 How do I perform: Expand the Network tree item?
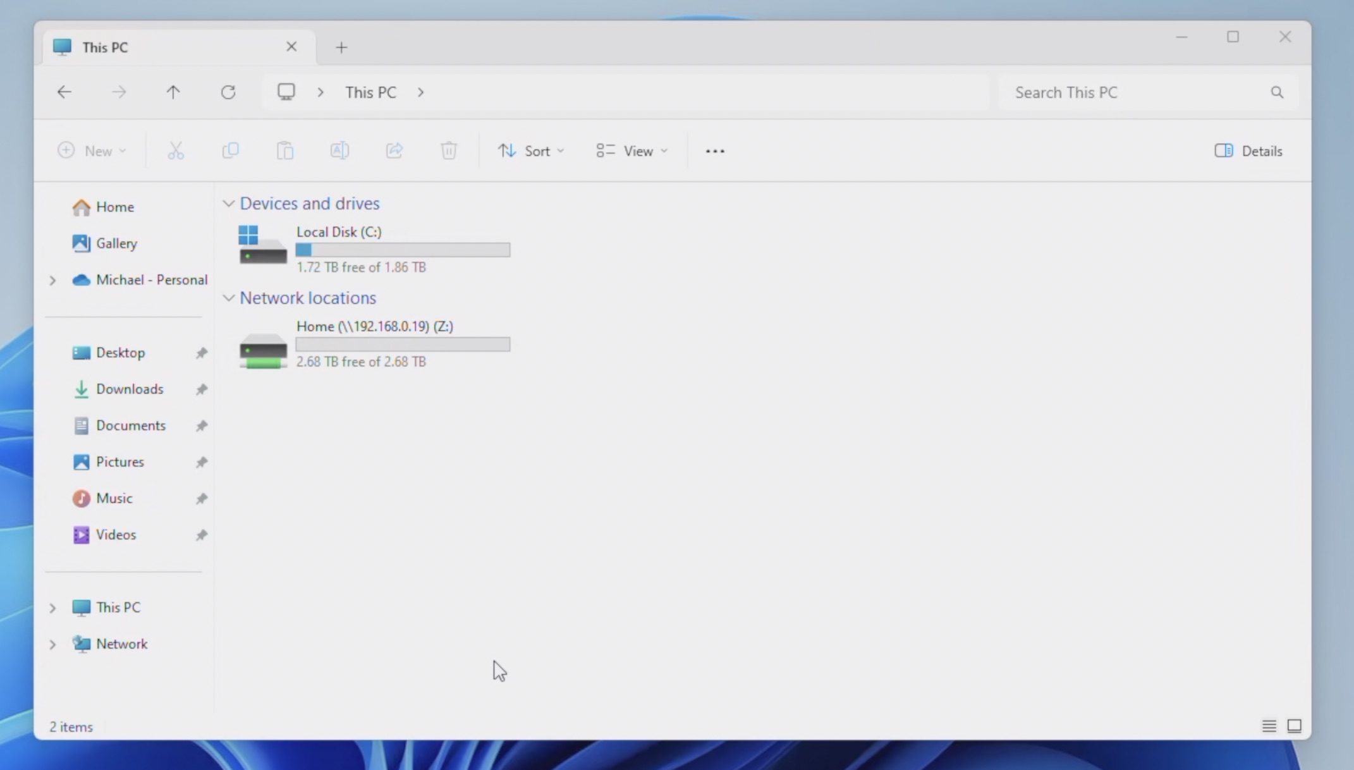pos(53,644)
